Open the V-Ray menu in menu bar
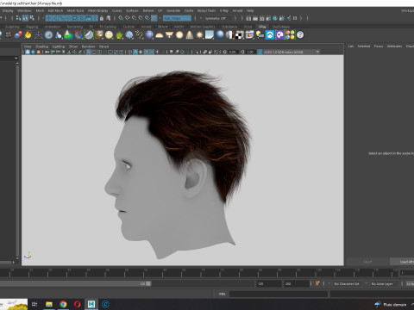 [x=224, y=10]
